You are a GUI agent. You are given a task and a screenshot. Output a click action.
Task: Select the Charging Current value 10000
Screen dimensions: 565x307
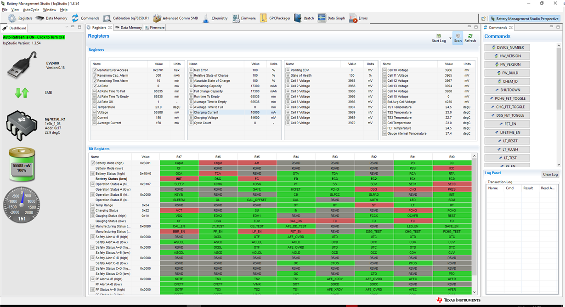(255, 112)
